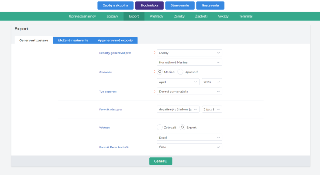Click the green Generuj button
The width and height of the screenshot is (320, 175).
[160, 161]
